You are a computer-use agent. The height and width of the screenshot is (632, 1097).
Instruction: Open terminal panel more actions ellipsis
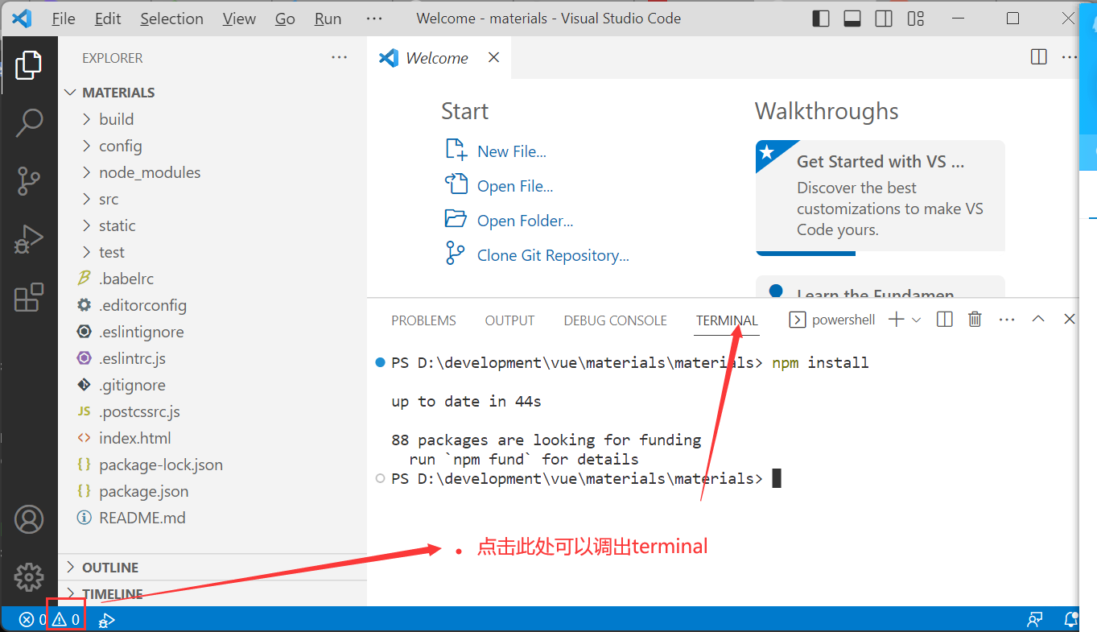1007,320
